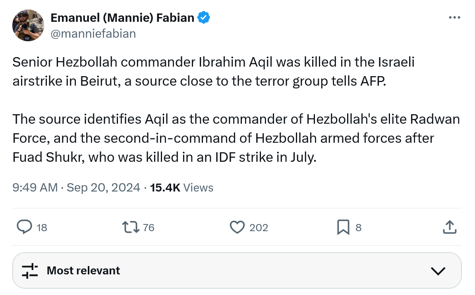Like the tweet with the heart icon
This screenshot has width=475, height=295.
[237, 227]
